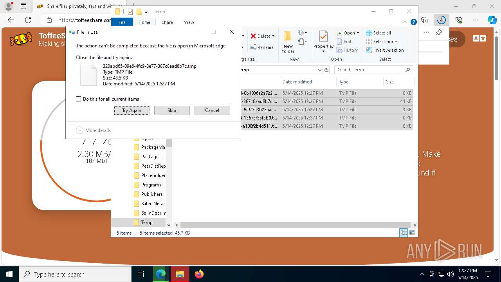Switch to the View ribbon tab
Screen dimensions: 501x282
point(189,22)
